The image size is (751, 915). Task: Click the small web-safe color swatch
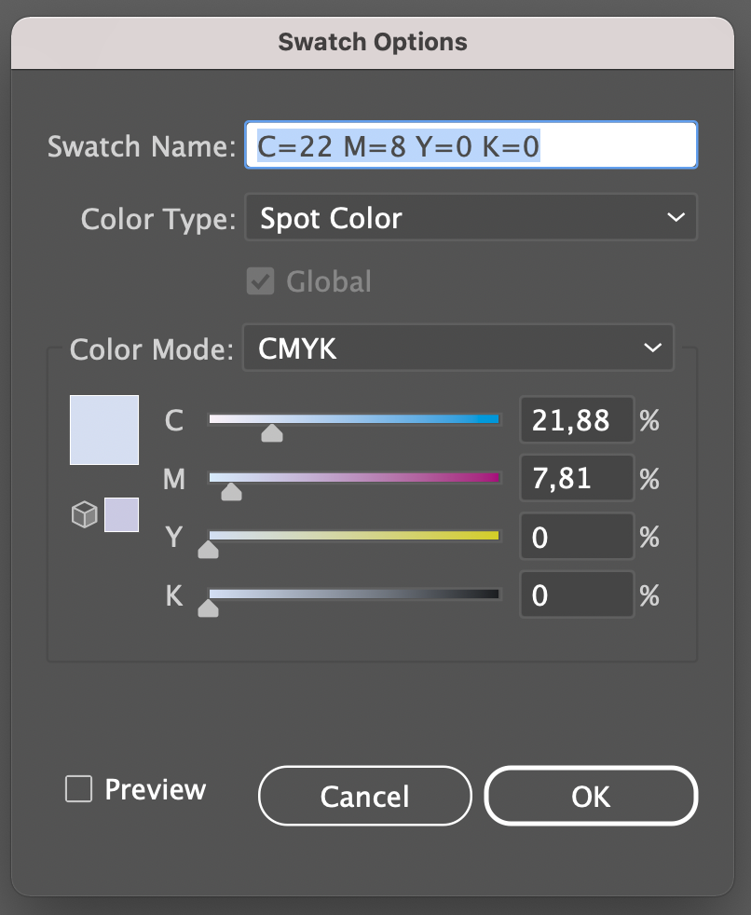(122, 514)
